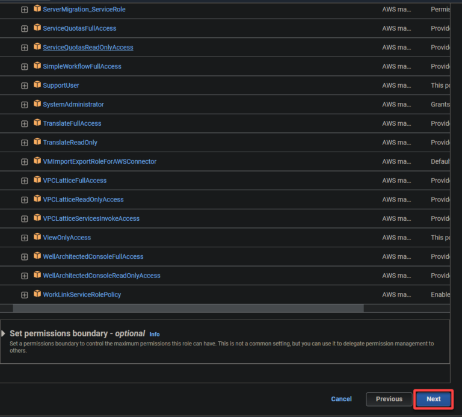Expand the WellArchitectedConsoleFullAccess policy row
Image resolution: width=462 pixels, height=417 pixels.
click(x=25, y=257)
